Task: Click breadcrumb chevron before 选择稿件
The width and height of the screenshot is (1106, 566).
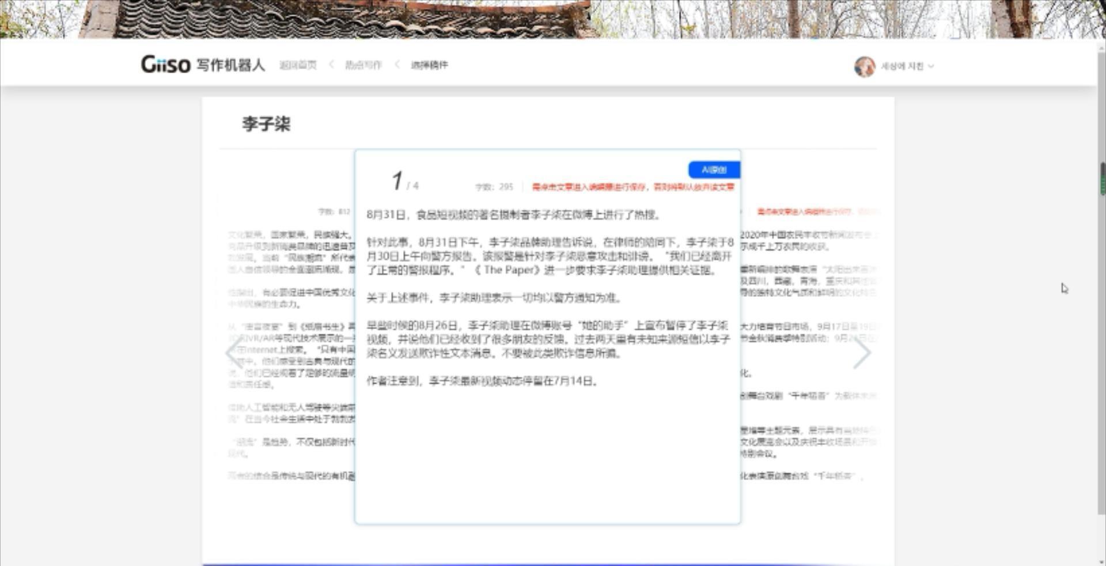Action: click(x=397, y=65)
